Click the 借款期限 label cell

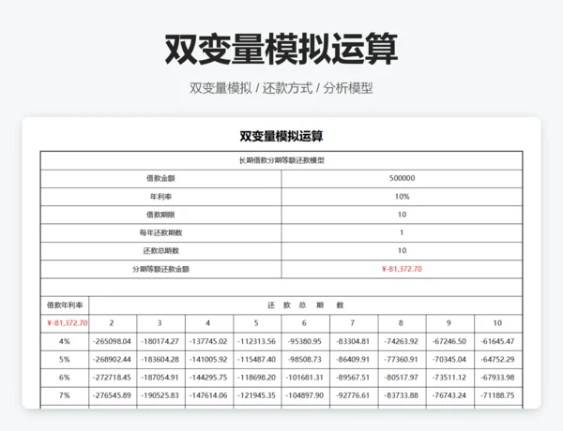[x=160, y=215]
